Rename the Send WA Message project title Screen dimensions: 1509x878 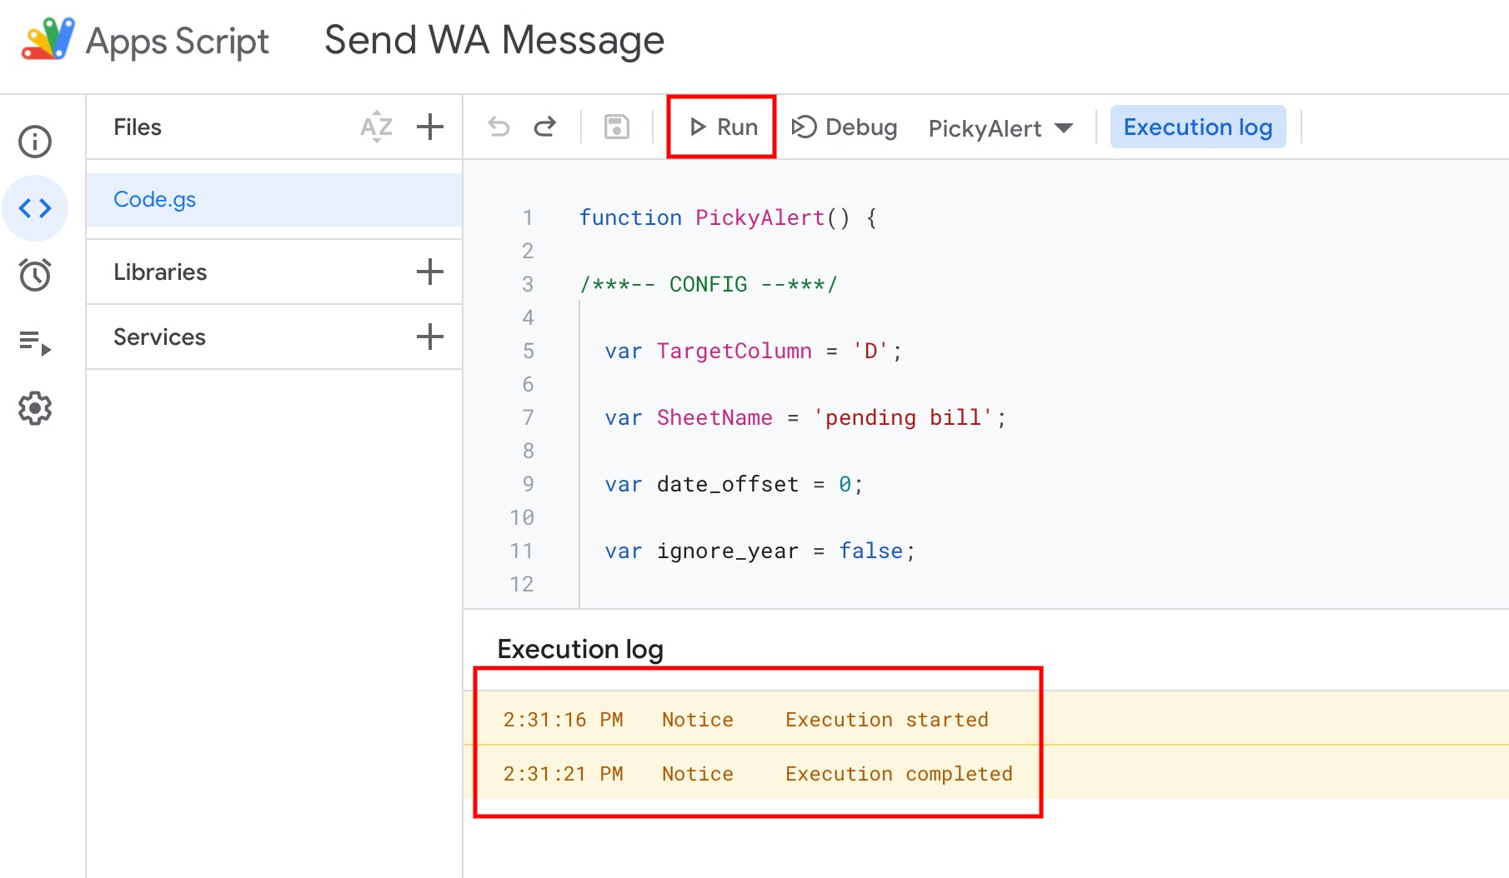tap(494, 40)
